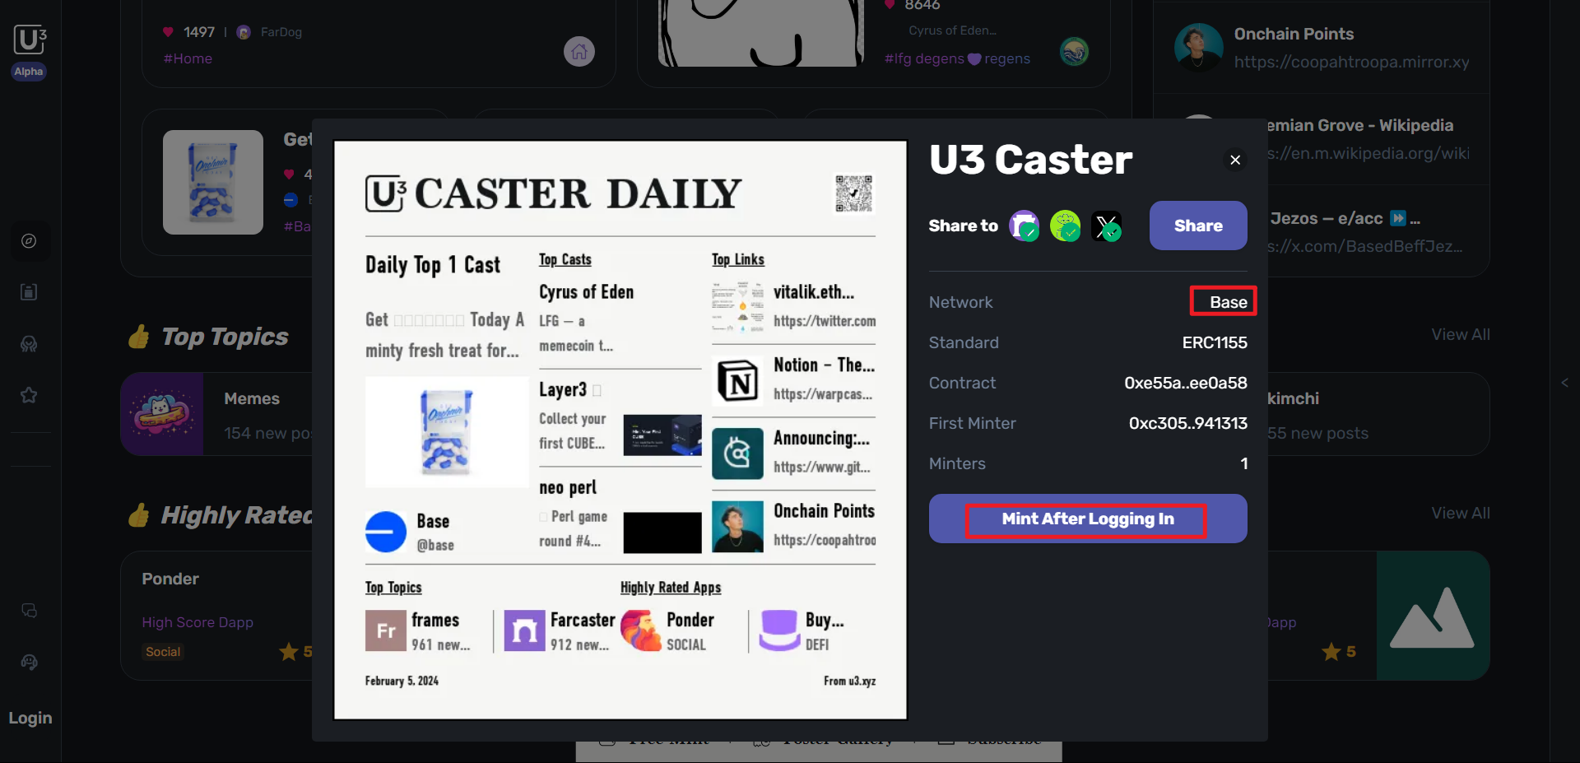This screenshot has height=763, width=1580.
Task: Click first minter address 0xc305..941313
Action: [x=1187, y=423]
